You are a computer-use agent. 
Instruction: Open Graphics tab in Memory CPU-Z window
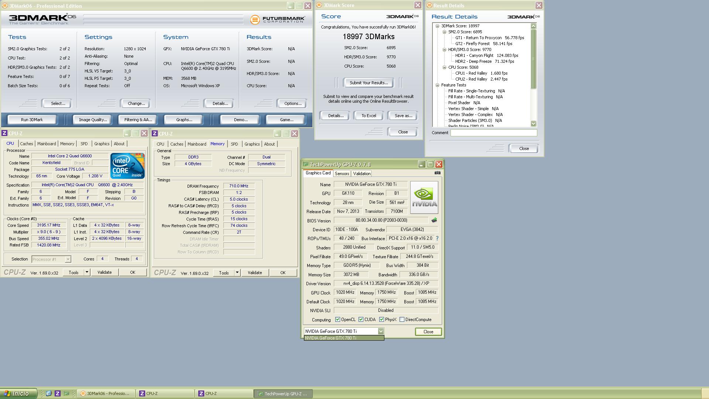(x=252, y=144)
